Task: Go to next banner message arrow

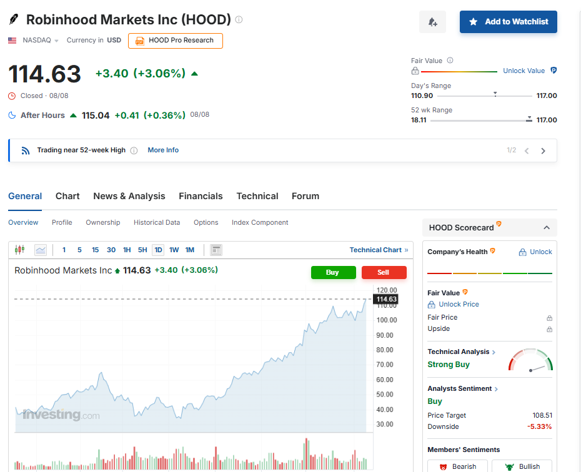Action: pos(543,150)
